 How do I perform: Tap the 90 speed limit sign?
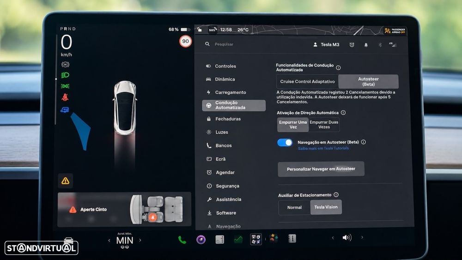(186, 41)
